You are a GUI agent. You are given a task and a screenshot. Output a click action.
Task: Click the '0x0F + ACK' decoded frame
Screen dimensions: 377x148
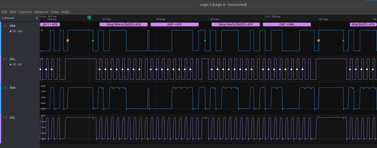click(x=175, y=25)
